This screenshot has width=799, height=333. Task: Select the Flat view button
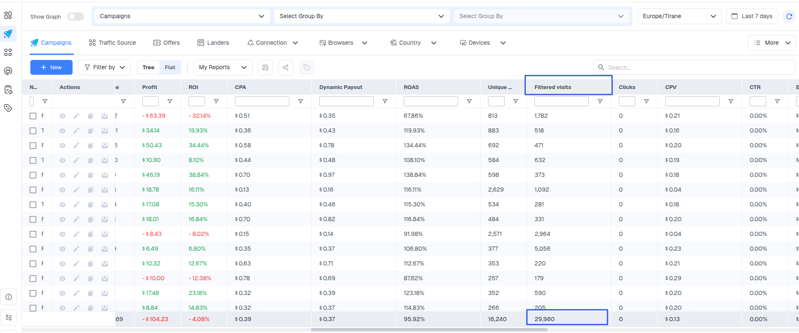(x=170, y=68)
